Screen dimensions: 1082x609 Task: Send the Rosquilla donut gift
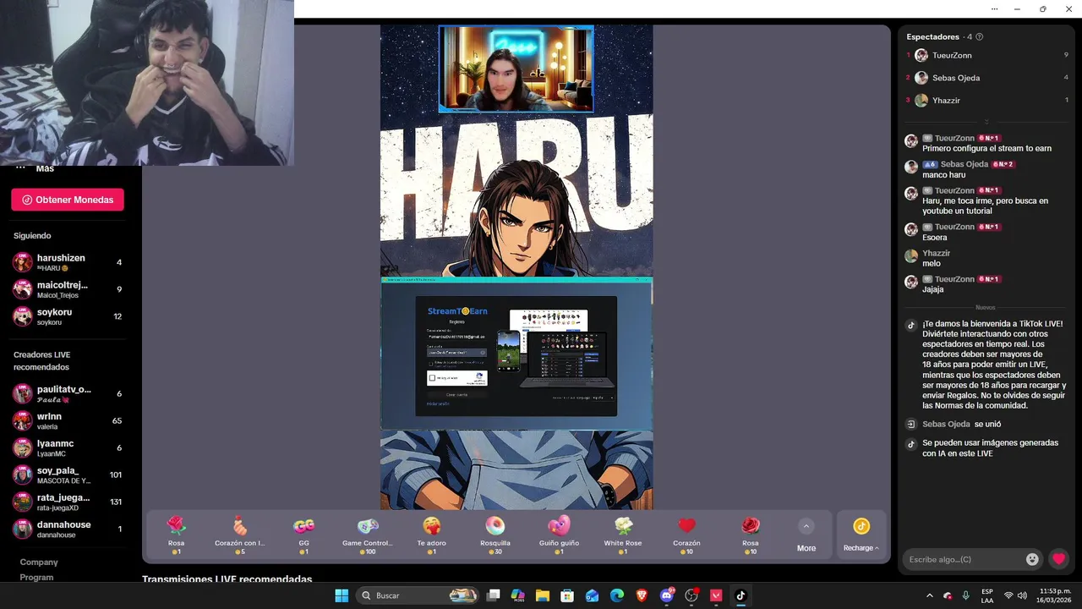pos(495,535)
